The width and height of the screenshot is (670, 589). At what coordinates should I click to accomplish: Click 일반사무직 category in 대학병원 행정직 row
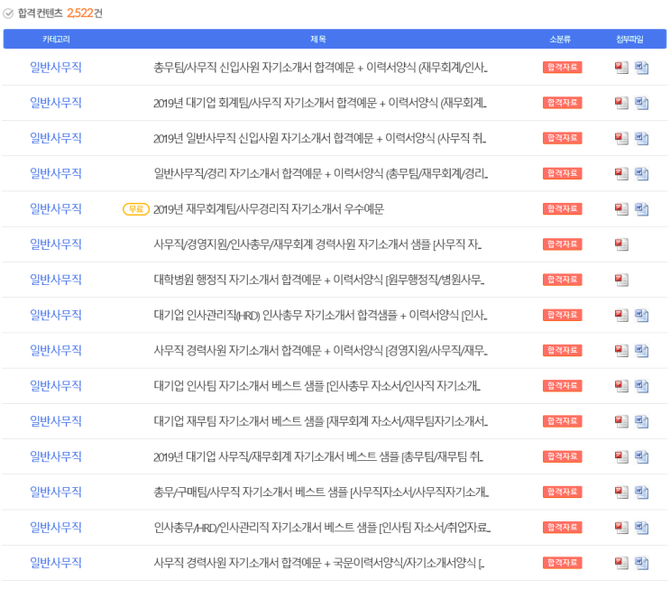[x=56, y=280]
